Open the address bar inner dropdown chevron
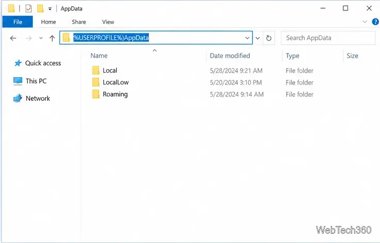Screen dimensions: 380x243 247,38
